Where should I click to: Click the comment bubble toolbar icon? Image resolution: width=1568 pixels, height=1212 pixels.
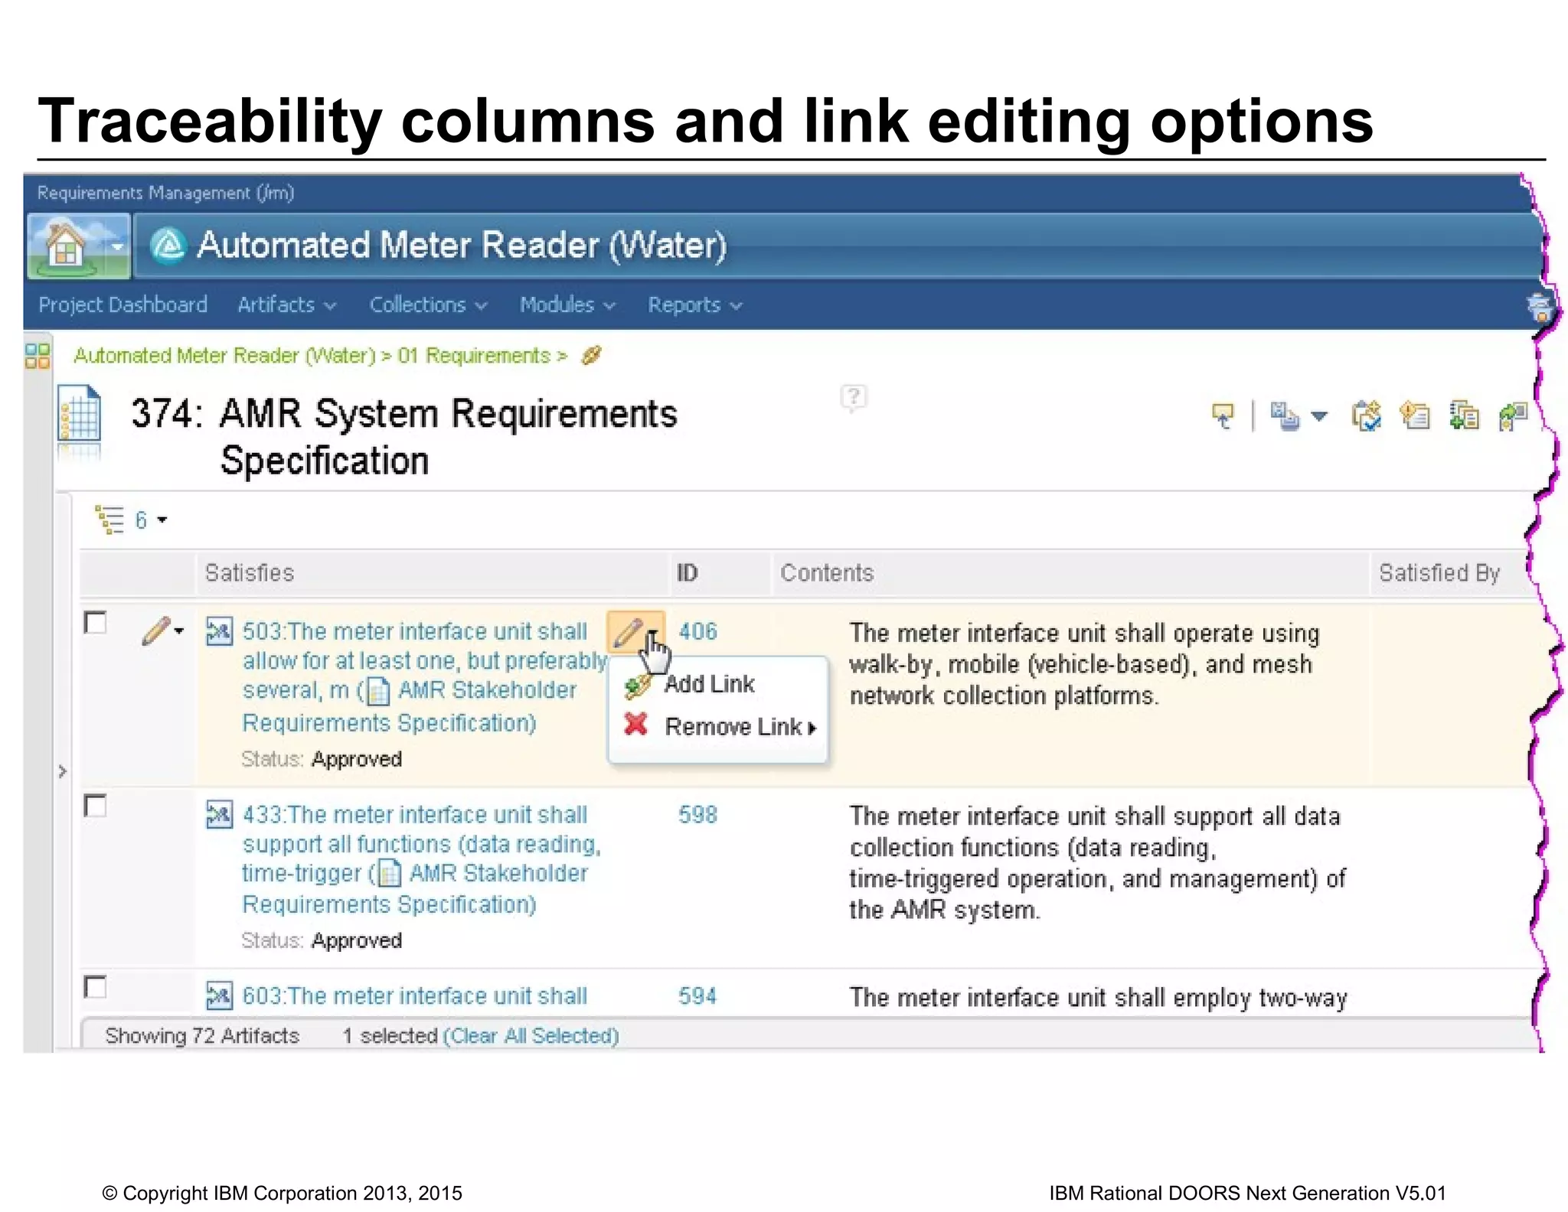pyautogui.click(x=1223, y=416)
